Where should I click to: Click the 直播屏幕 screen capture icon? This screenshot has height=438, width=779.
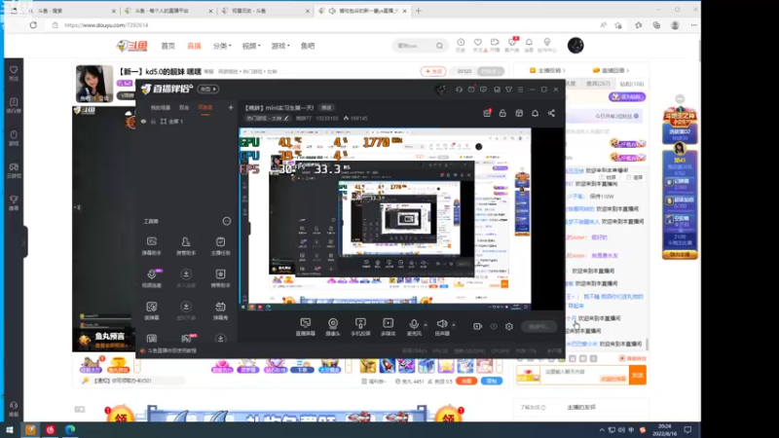(x=305, y=327)
